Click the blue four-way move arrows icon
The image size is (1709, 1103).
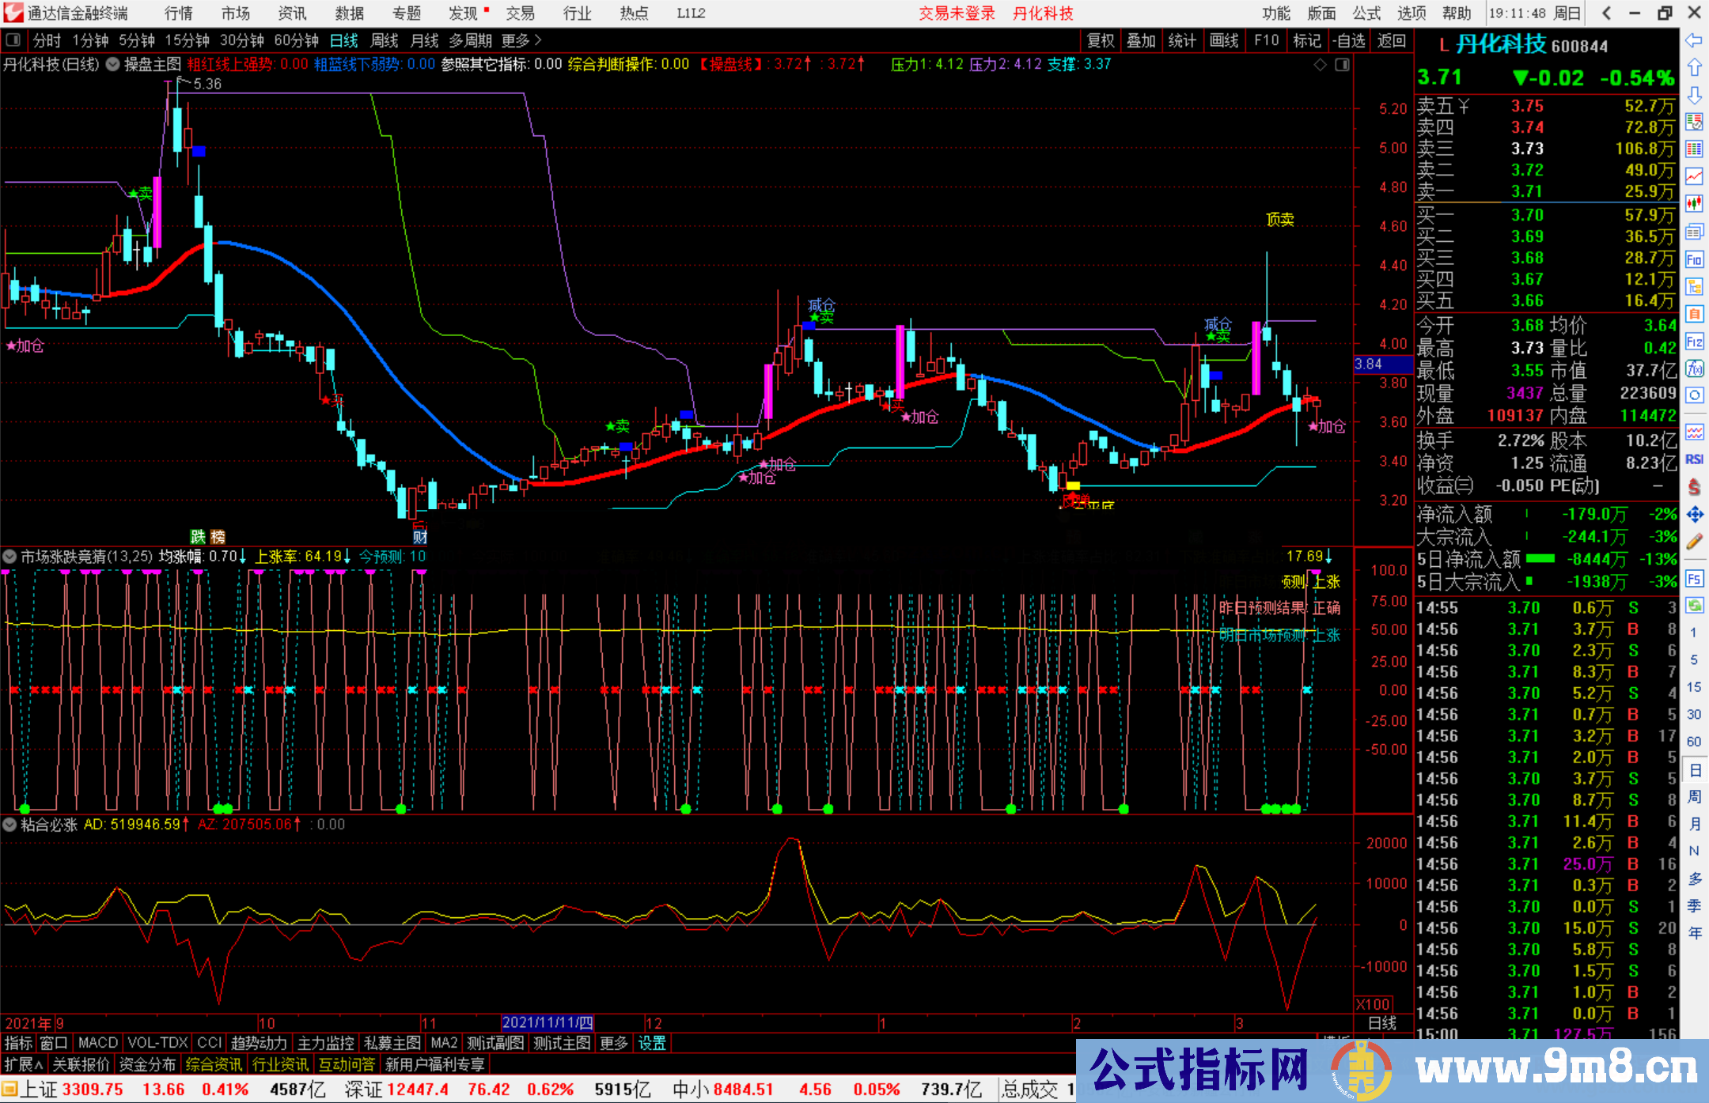click(x=1694, y=515)
